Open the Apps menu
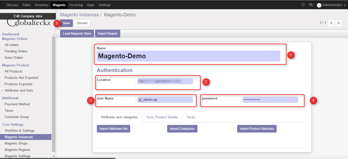Screen dimensions: 348x159 (x=90, y=5)
